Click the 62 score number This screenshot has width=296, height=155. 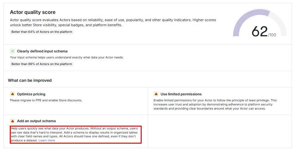click(x=259, y=32)
